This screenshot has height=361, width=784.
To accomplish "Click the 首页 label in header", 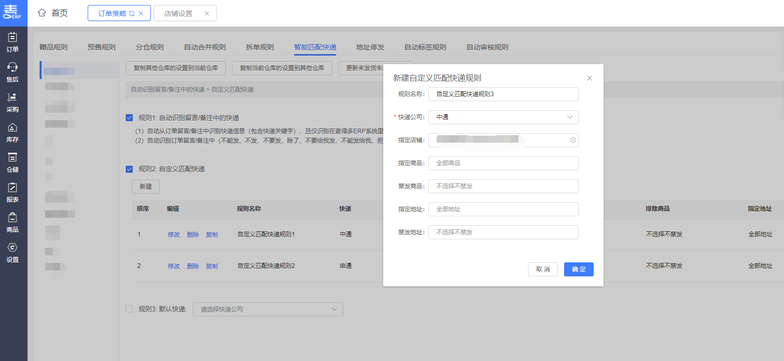I will tap(60, 13).
